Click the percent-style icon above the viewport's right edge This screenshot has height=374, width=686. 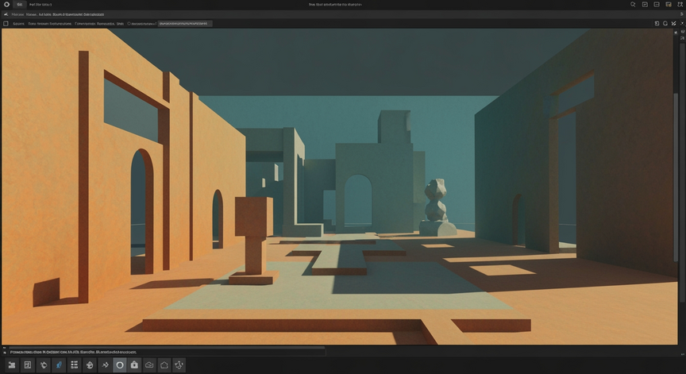[673, 24]
